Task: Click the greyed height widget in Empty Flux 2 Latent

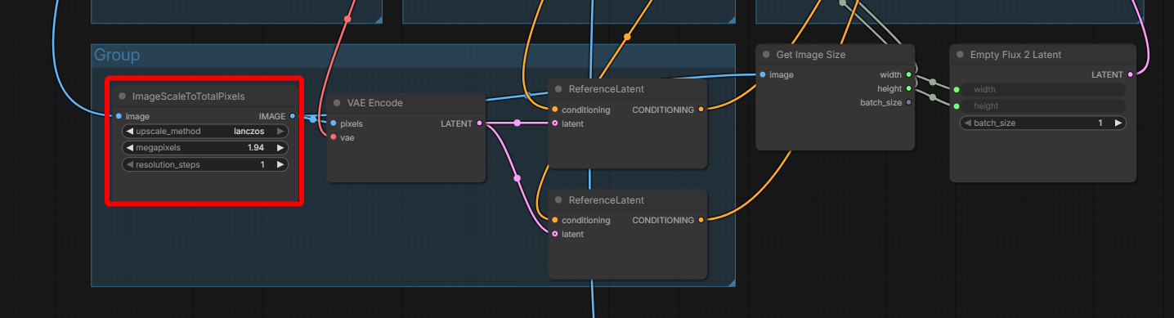Action: (1042, 105)
